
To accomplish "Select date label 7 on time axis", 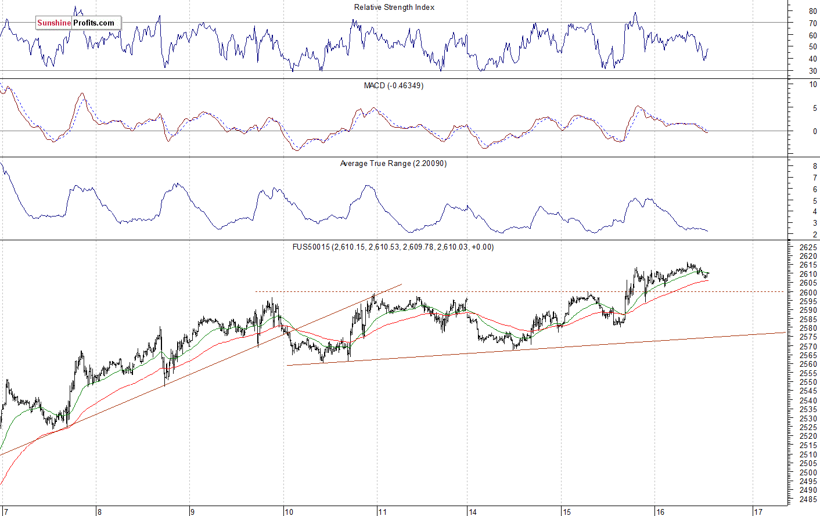I will pyautogui.click(x=6, y=511).
